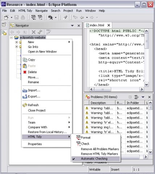This screenshot has width=155, height=174.
Task: Open the Navigator view menu dropdown
Action: coord(72,26)
